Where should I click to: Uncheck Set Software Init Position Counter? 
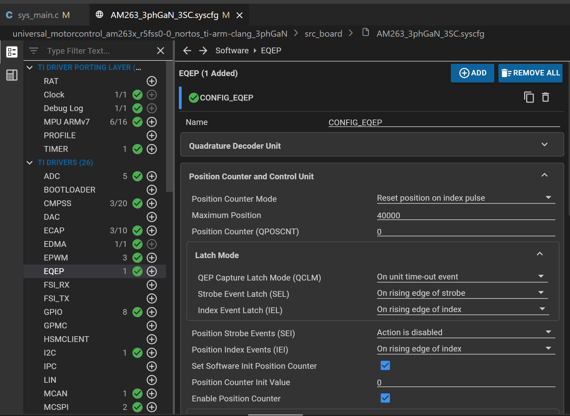[385, 365]
